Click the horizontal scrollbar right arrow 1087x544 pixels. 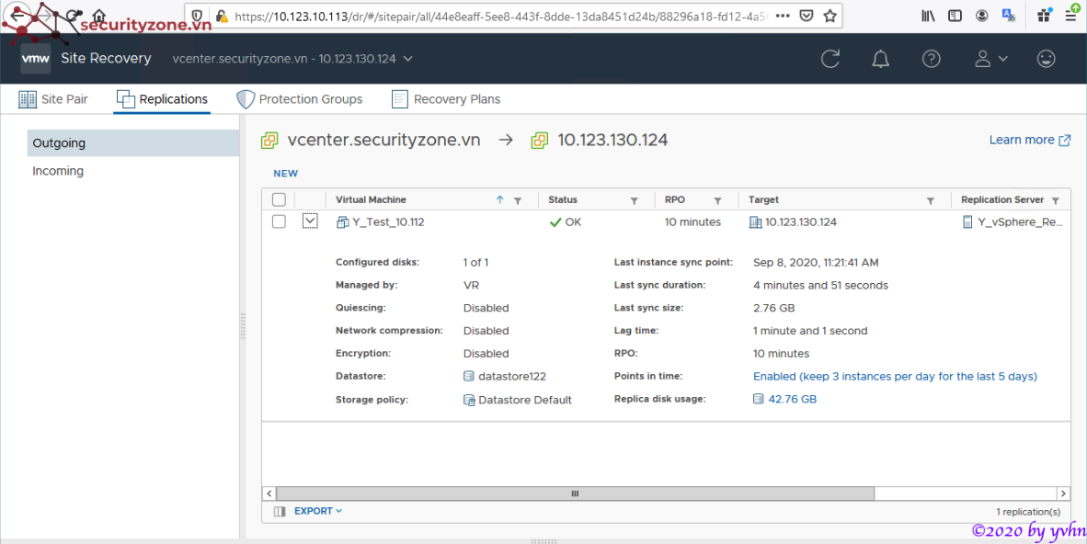coord(1063,493)
